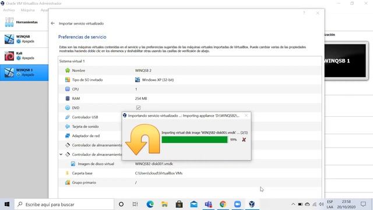The image size is (373, 210).
Task: Select the WINQSB virtual machine
Action: (x=24, y=39)
